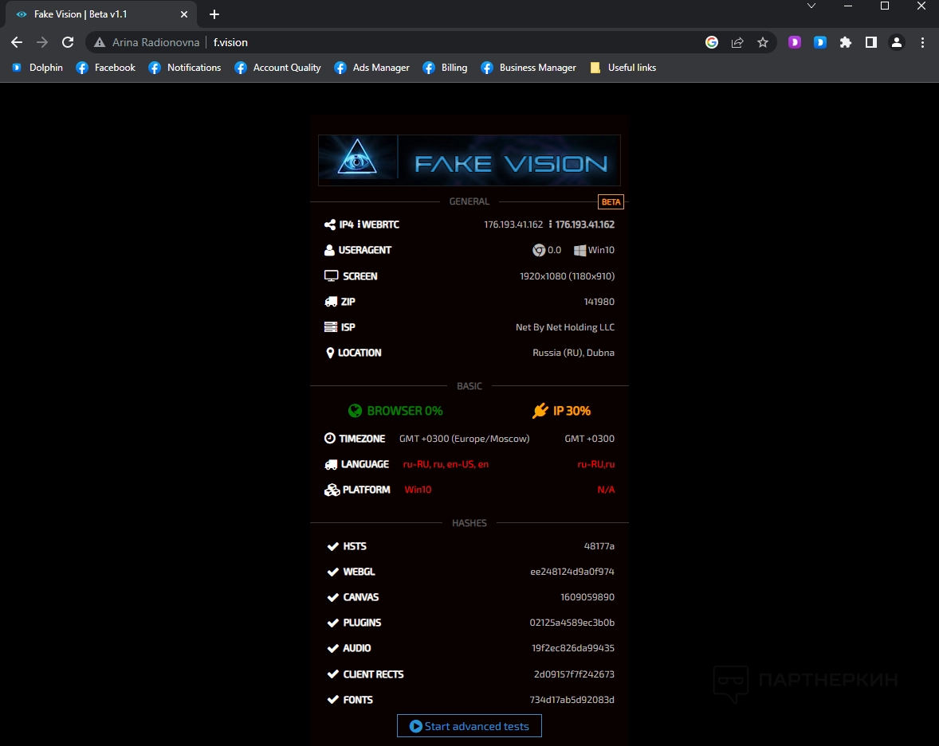
Task: Open the tab search dropdown arrow
Action: coord(811,6)
